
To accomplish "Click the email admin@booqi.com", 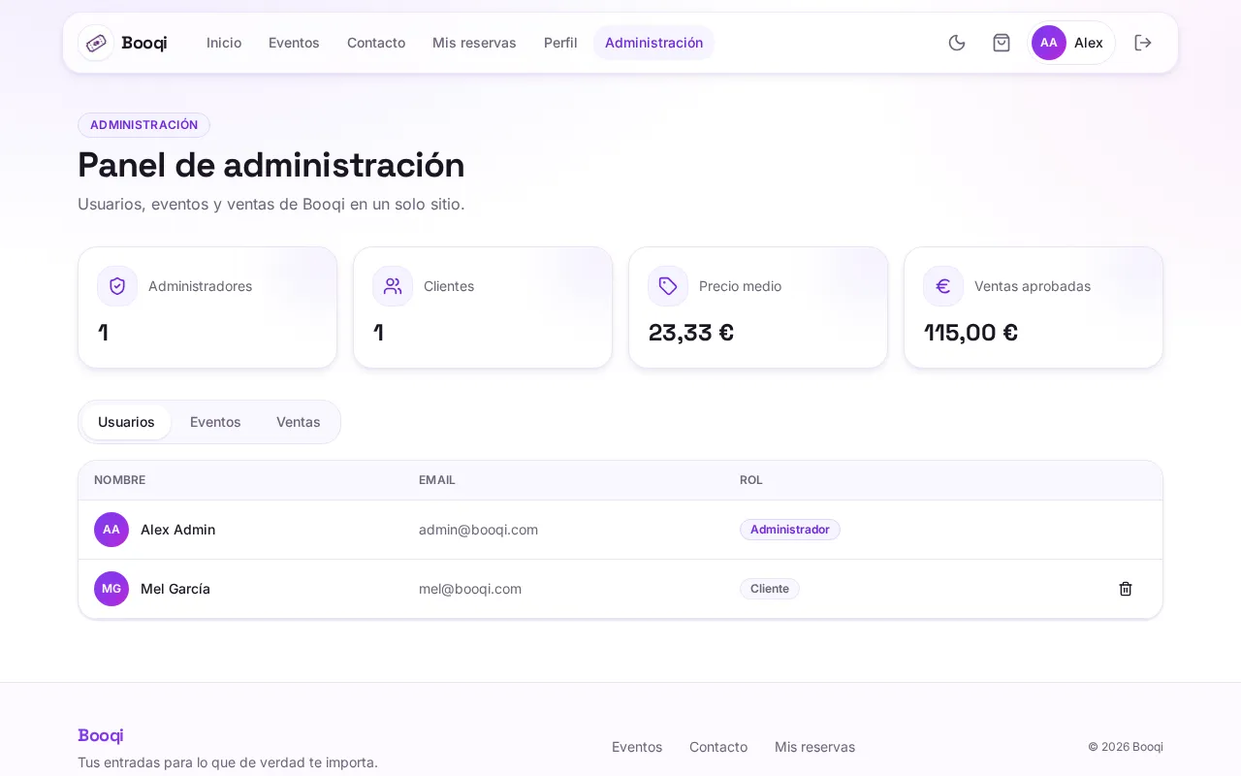I will pyautogui.click(x=478, y=530).
